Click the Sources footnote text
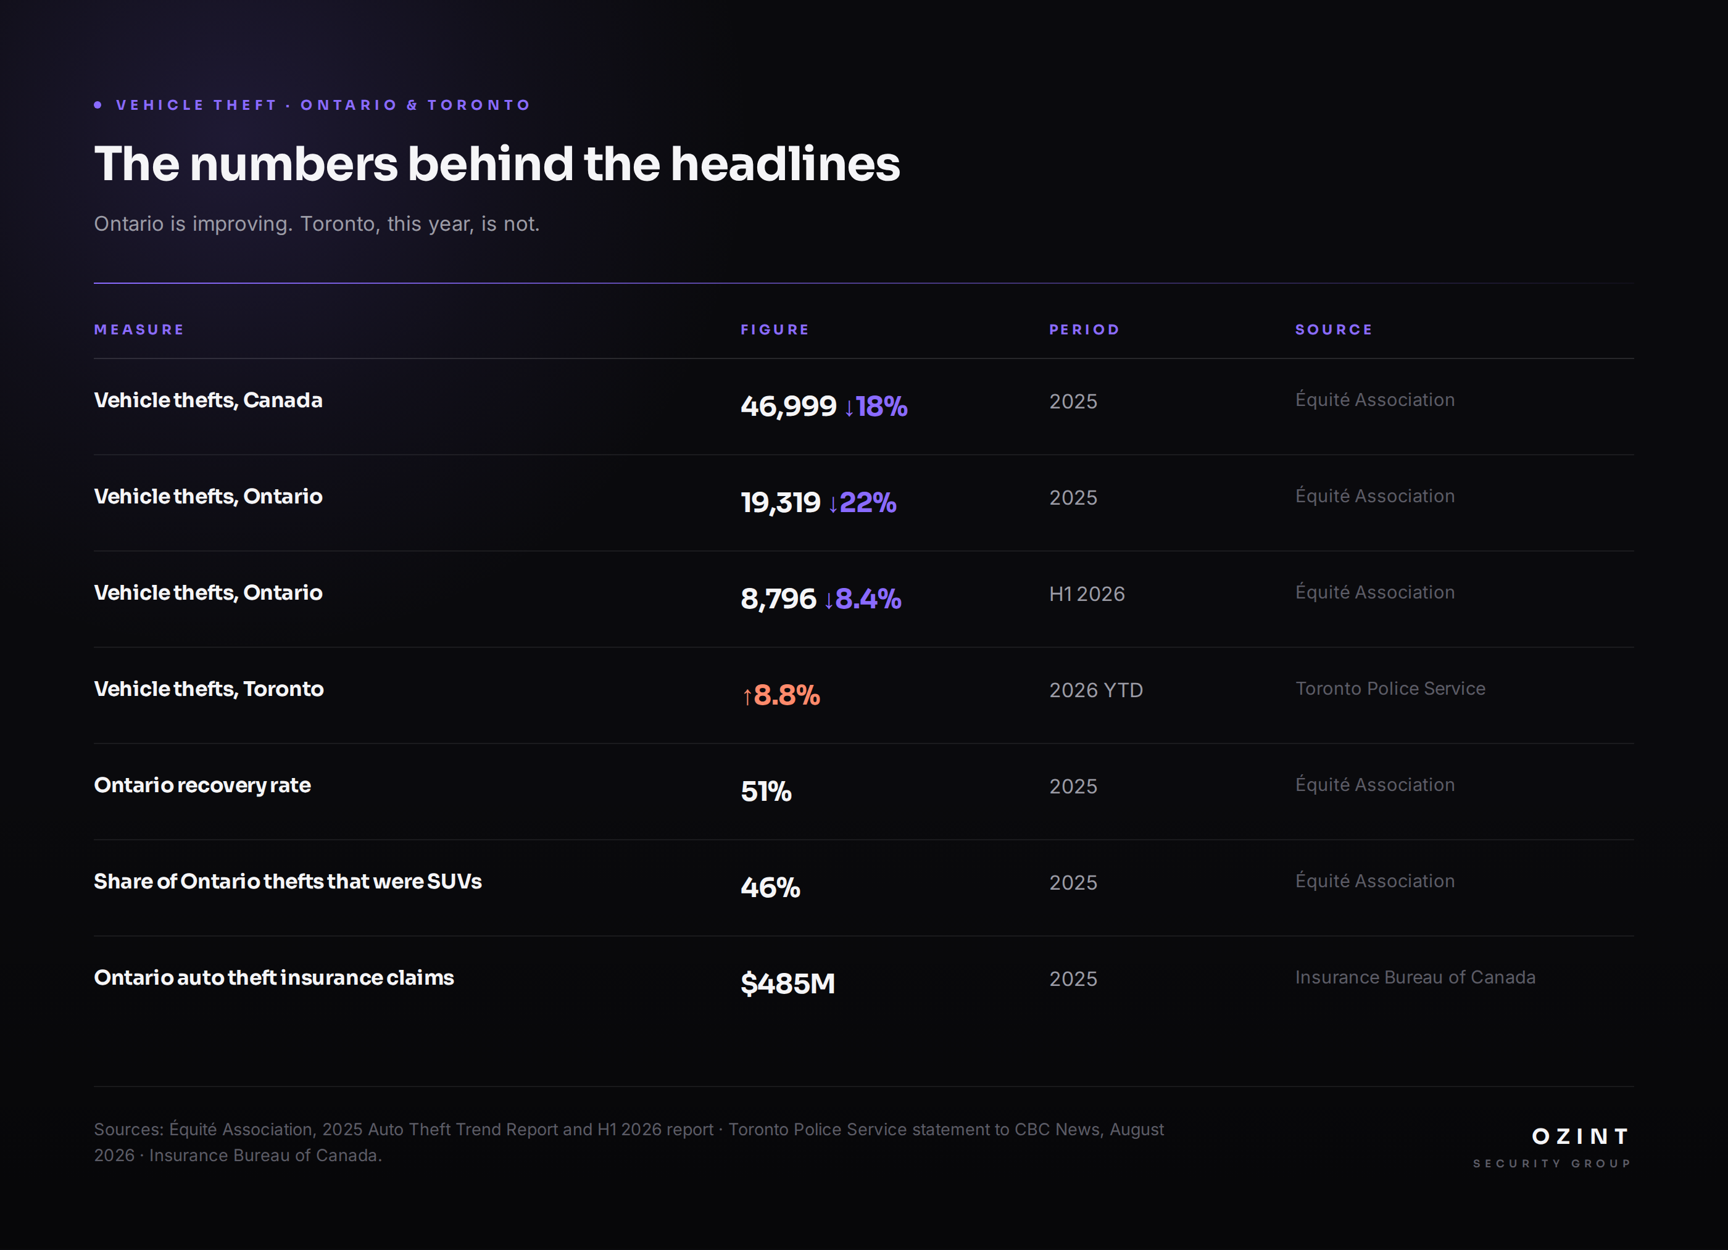1728x1250 pixels. [629, 1142]
